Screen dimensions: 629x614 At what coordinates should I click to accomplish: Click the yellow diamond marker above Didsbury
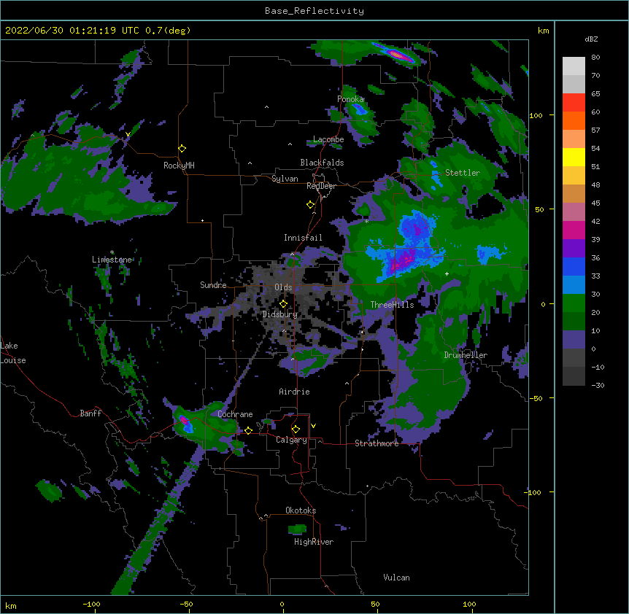pos(283,303)
